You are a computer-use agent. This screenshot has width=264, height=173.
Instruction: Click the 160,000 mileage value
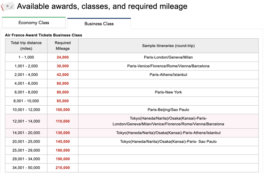tap(63, 150)
